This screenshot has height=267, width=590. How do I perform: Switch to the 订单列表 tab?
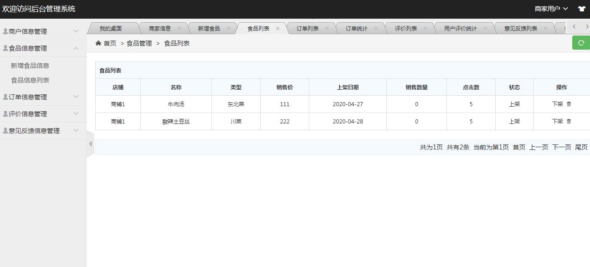click(x=308, y=28)
